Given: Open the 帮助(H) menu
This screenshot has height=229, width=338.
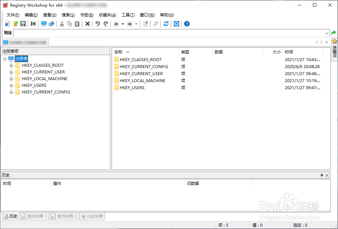Looking at the screenshot, I should (x=167, y=15).
